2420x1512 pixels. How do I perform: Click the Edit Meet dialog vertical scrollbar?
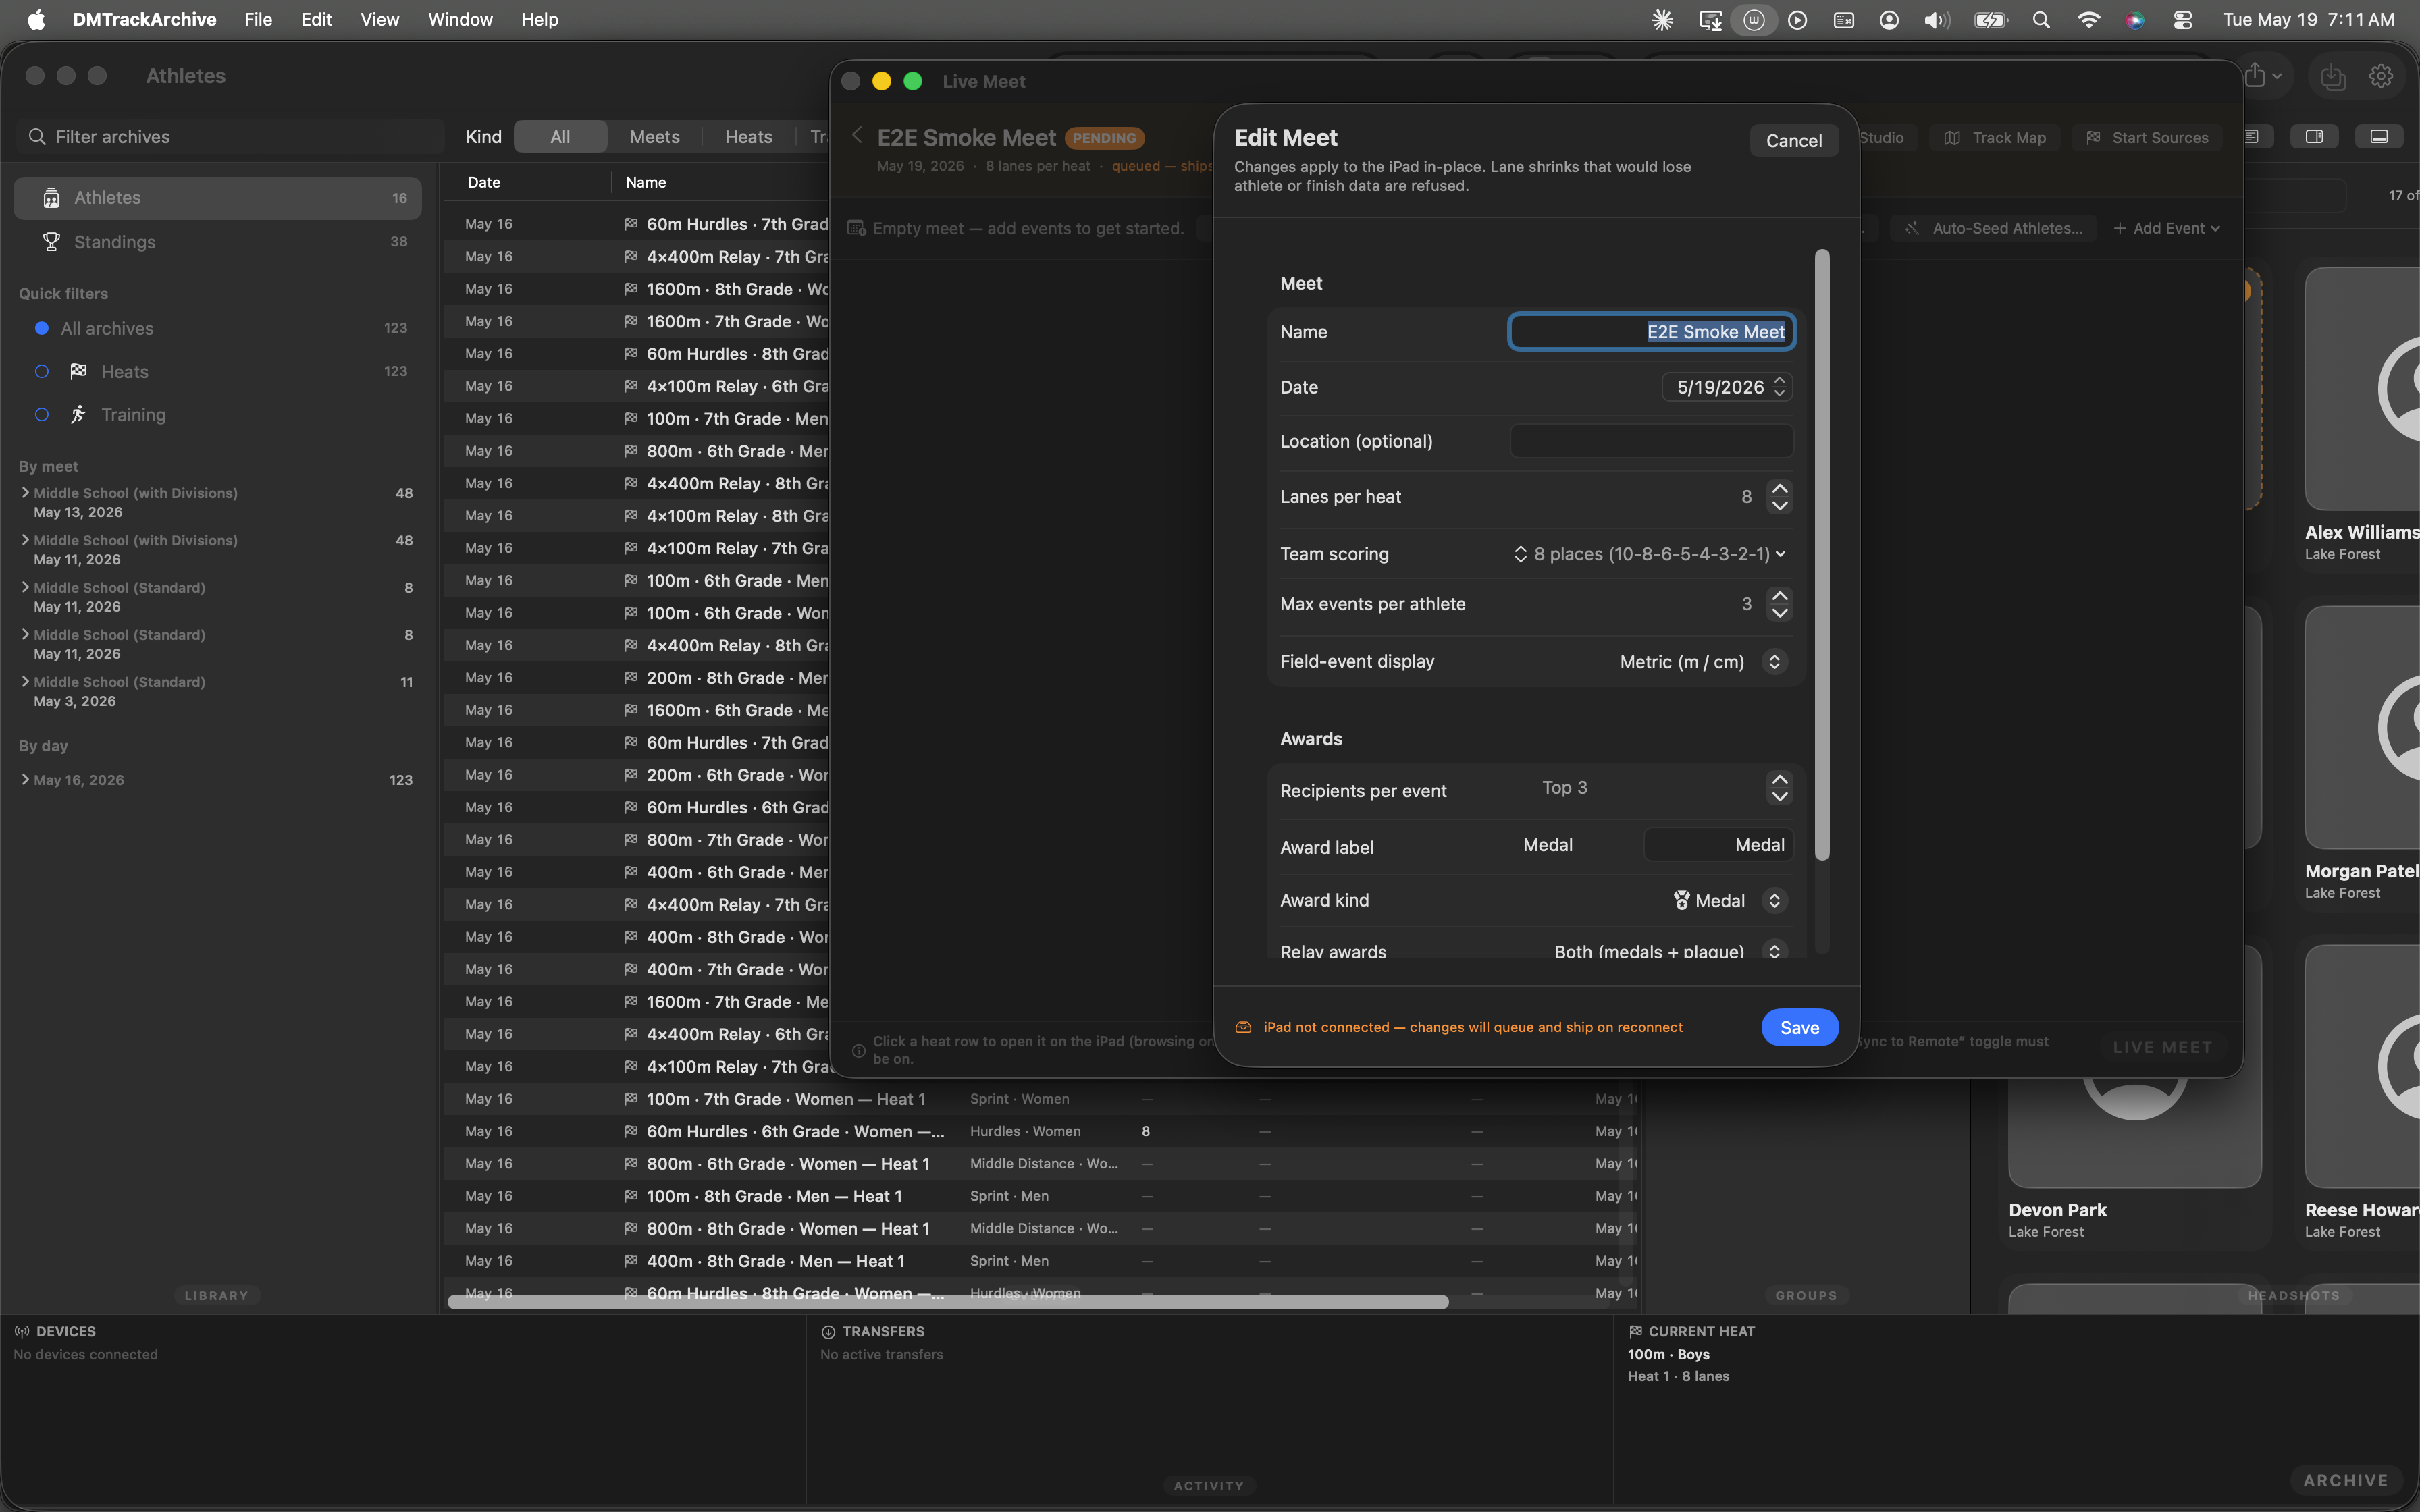[1821, 555]
